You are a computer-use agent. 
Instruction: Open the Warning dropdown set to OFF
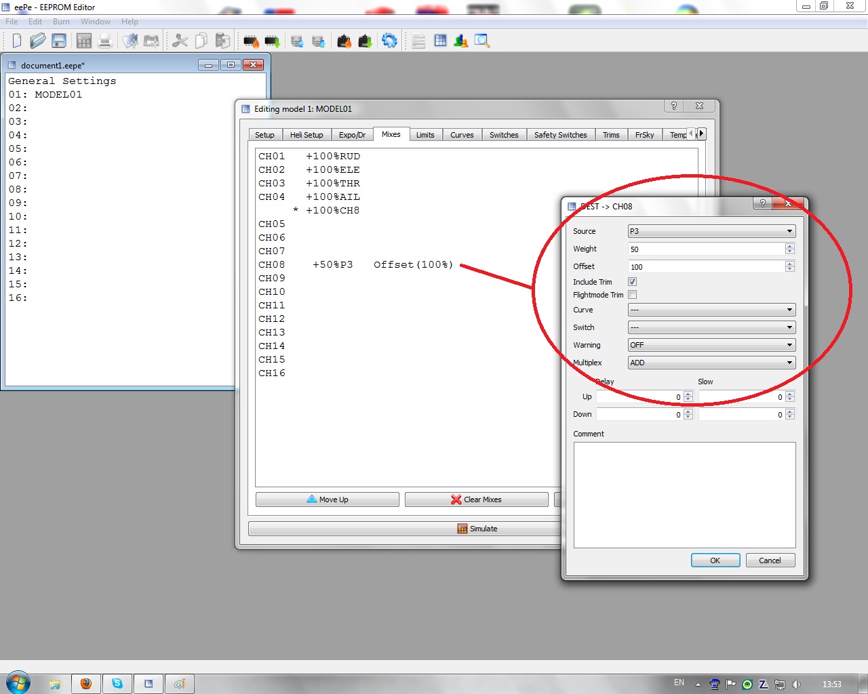pos(711,345)
